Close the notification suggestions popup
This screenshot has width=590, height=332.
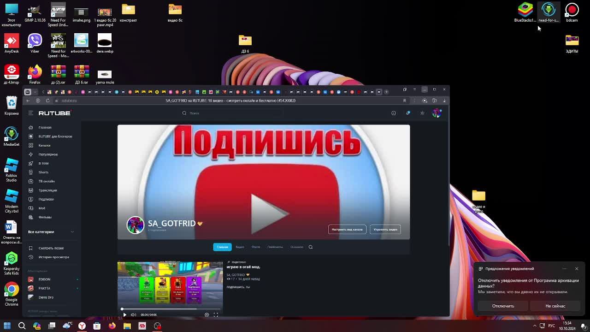tap(577, 269)
